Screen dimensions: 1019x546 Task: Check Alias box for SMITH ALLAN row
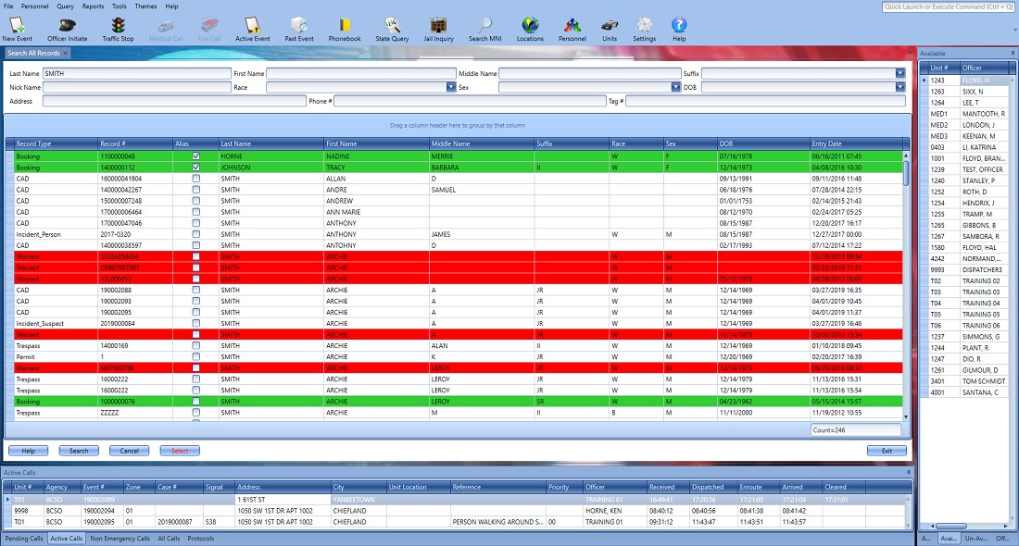pyautogui.click(x=195, y=179)
